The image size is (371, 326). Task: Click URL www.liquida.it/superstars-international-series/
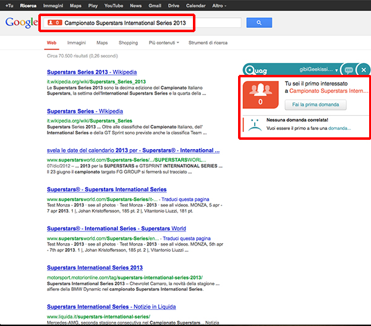(x=98, y=317)
